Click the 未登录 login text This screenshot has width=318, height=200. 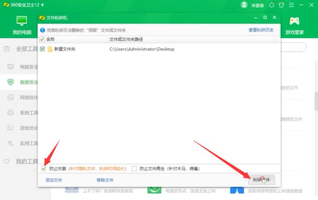[258, 5]
